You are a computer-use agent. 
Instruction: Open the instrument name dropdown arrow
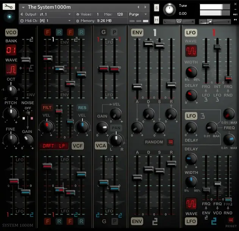tap(23, 7)
